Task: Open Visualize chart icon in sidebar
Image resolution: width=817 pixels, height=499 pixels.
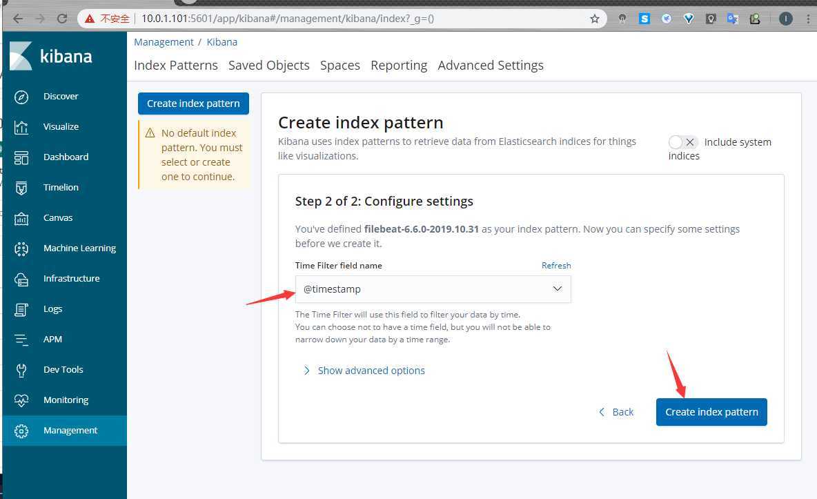Action: [x=21, y=127]
